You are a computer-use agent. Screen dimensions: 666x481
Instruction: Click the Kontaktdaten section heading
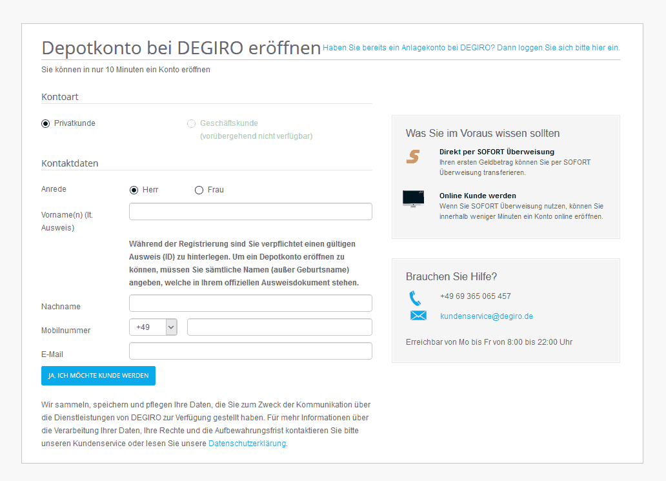pos(70,163)
